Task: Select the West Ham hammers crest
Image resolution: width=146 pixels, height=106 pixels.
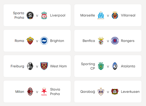Action: coord(44,66)
